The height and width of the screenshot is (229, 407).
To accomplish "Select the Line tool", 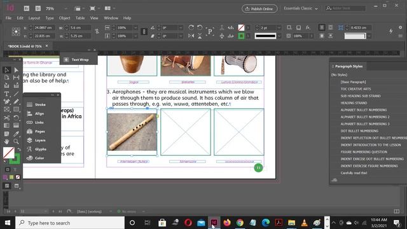I will [16, 94].
